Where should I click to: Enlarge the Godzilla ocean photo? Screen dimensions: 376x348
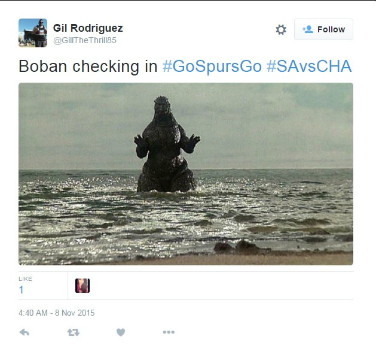[x=186, y=174]
